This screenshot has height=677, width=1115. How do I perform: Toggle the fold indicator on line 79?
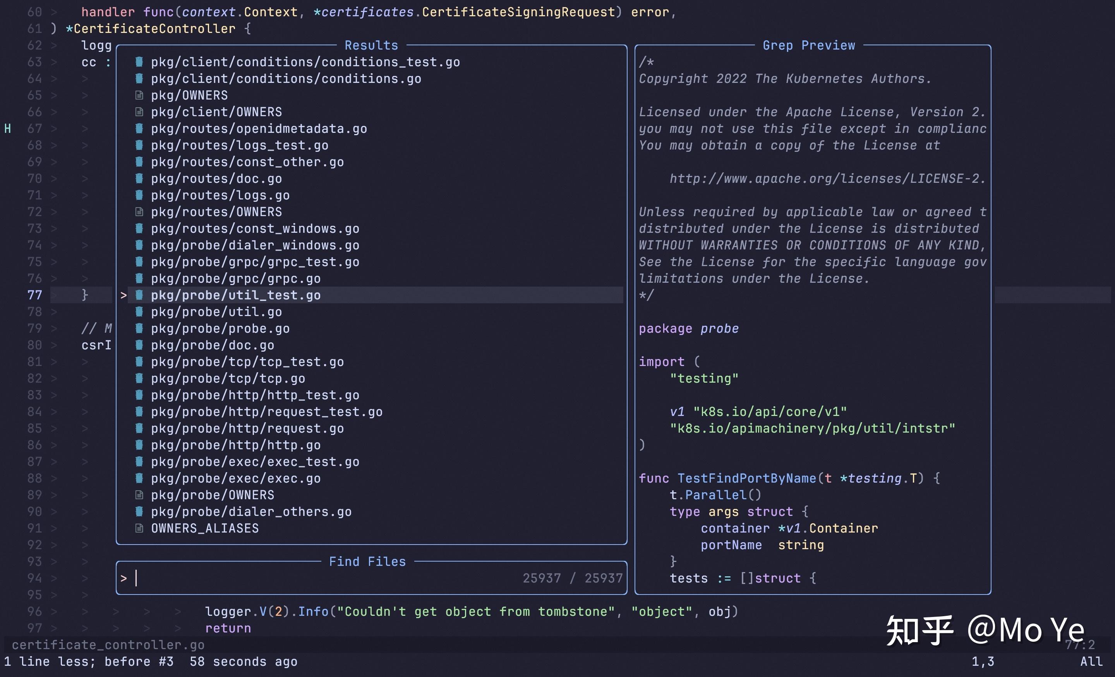coord(54,328)
